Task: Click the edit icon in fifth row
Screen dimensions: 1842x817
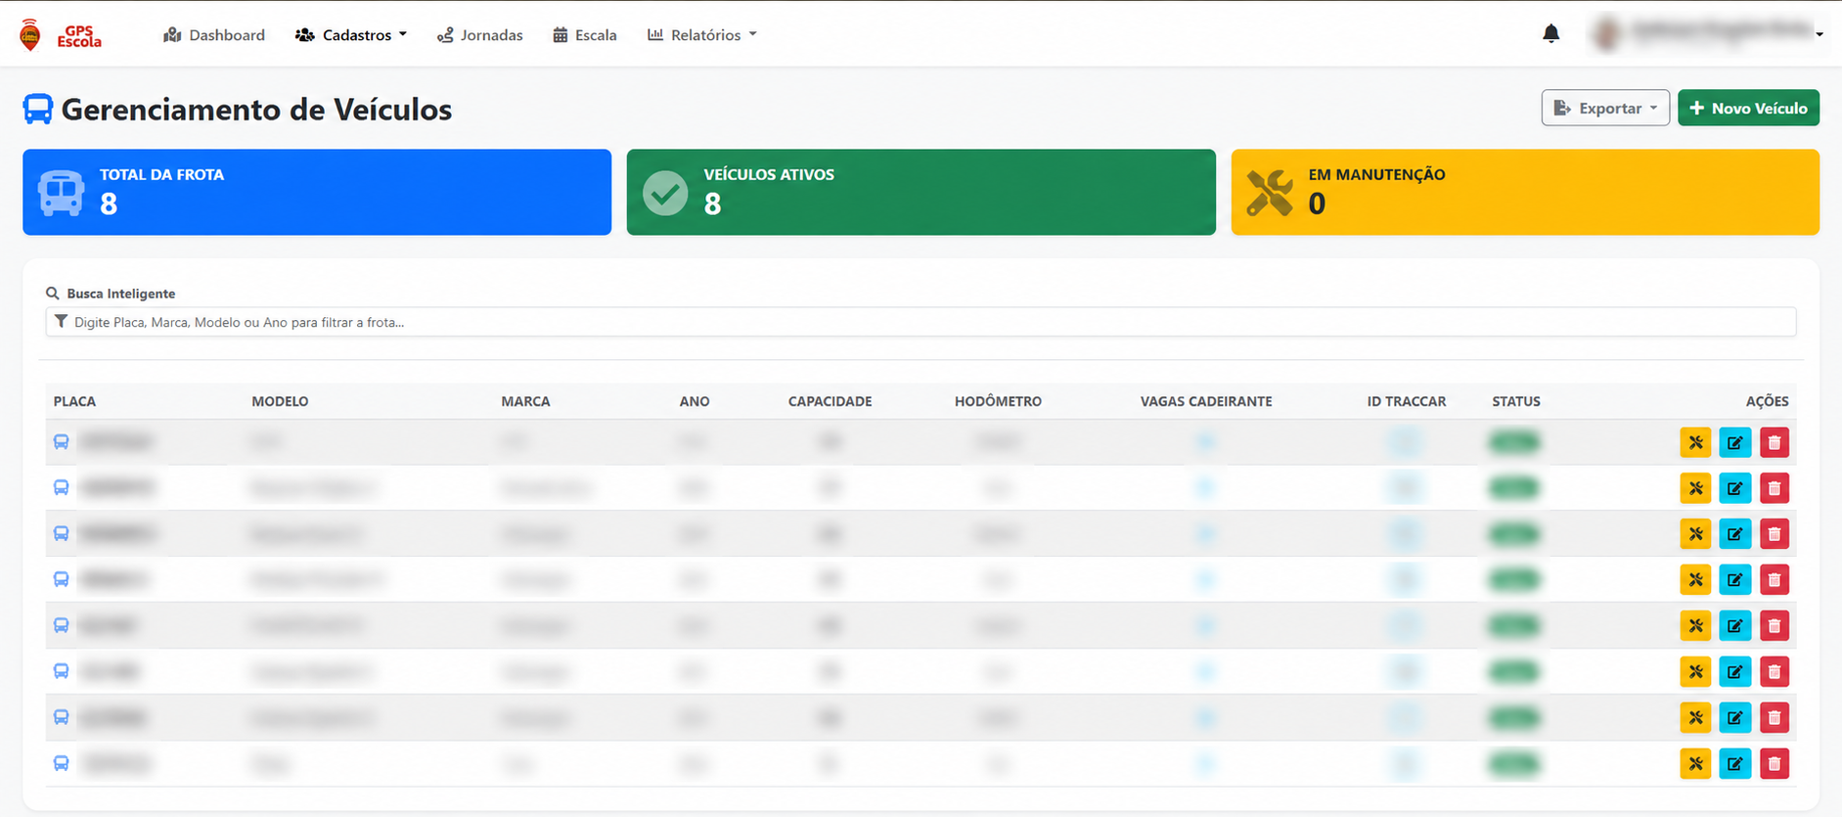Action: coord(1734,625)
